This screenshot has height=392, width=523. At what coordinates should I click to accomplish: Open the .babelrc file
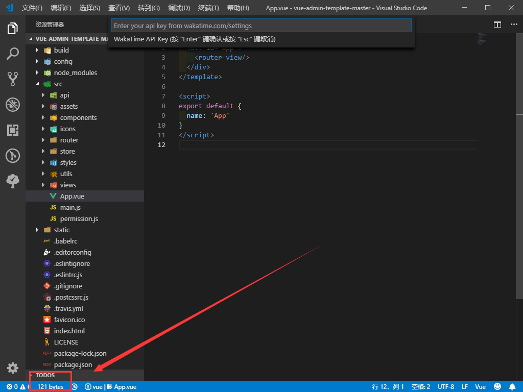click(85, 241)
